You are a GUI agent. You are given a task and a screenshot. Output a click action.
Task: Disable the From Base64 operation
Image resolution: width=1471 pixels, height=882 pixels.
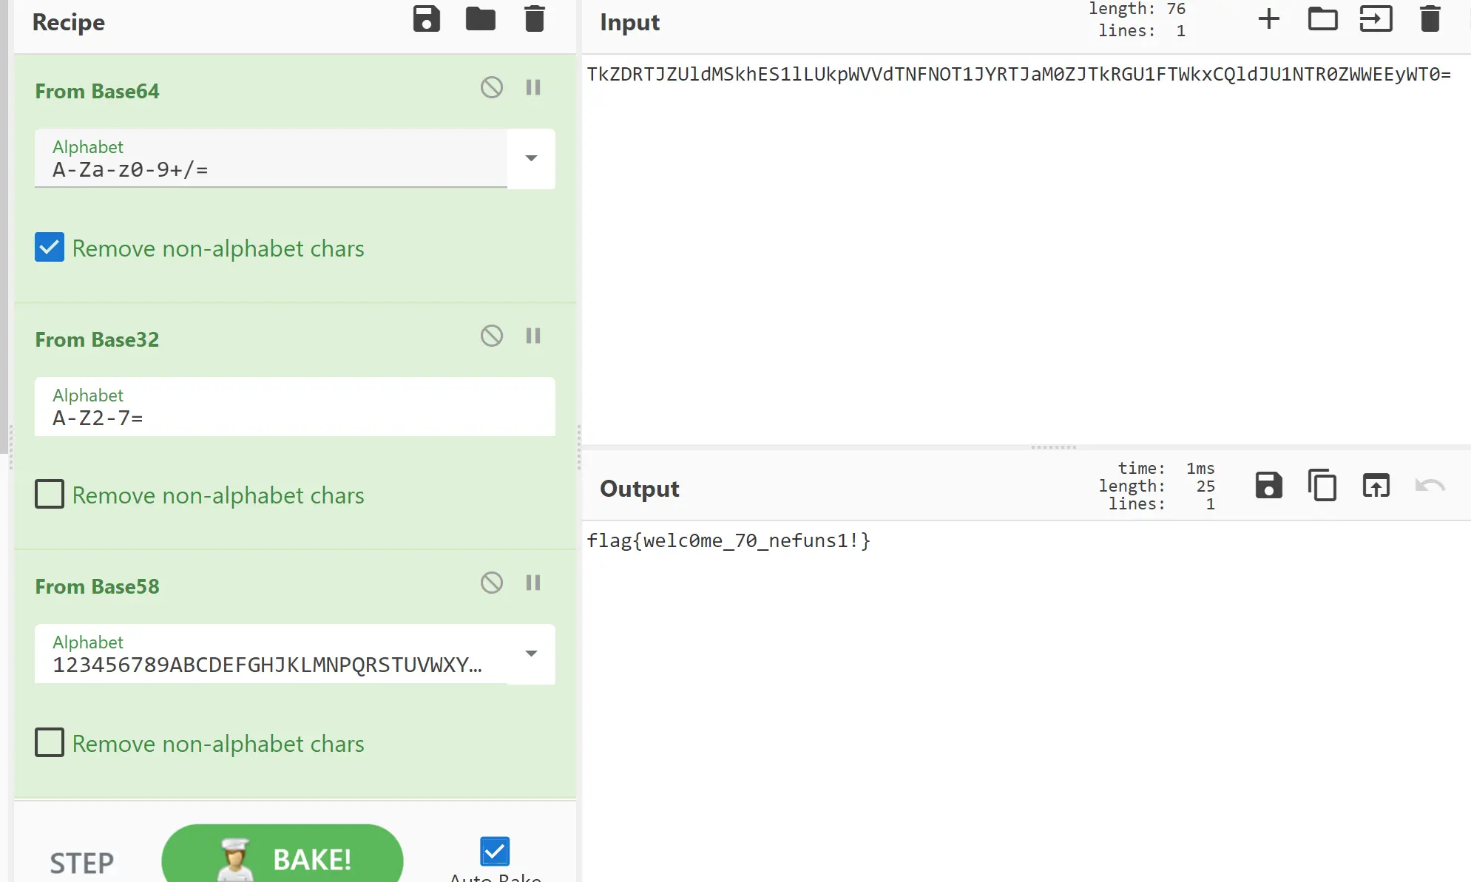(x=491, y=88)
